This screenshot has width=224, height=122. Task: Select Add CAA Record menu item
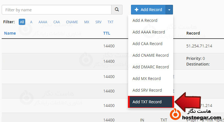point(147,44)
